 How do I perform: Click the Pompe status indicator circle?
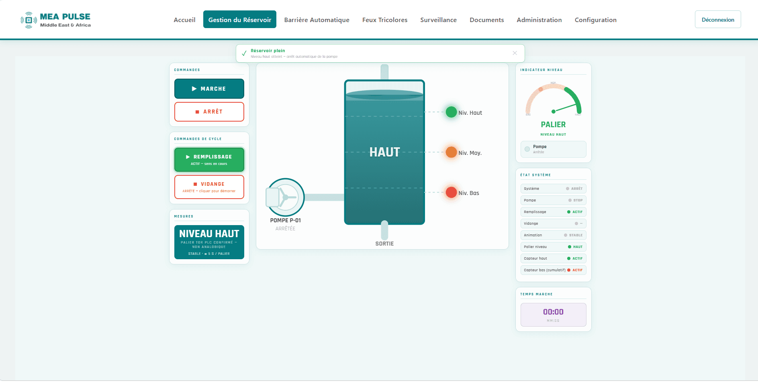click(x=527, y=149)
